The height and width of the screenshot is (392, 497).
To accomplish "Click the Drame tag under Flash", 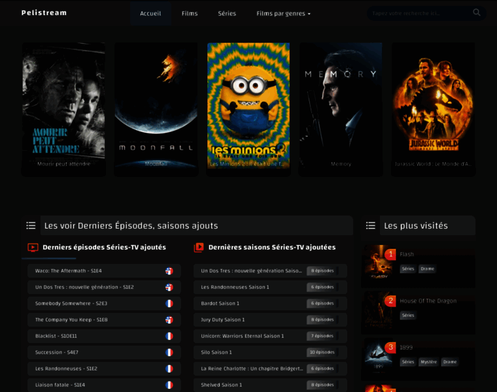I will click(x=427, y=269).
